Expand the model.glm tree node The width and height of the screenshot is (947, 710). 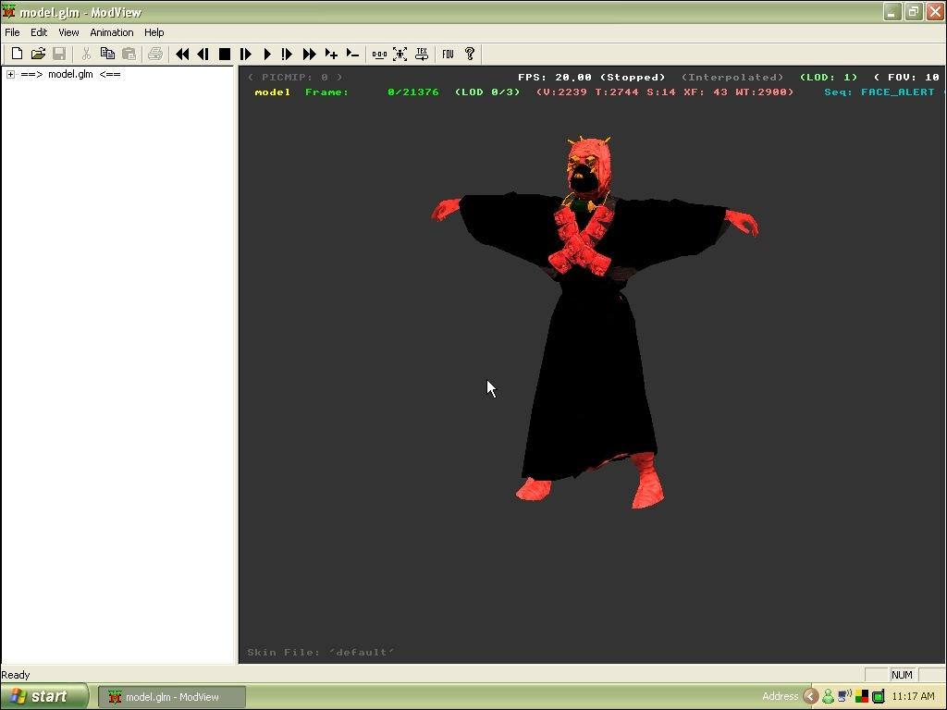pyautogui.click(x=10, y=75)
